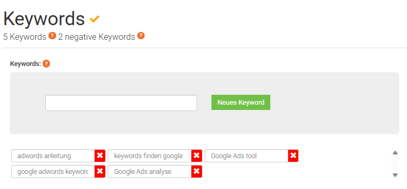The height and width of the screenshot is (189, 407).
Task: Remove the adwords anleitung keyword
Action: [100, 155]
